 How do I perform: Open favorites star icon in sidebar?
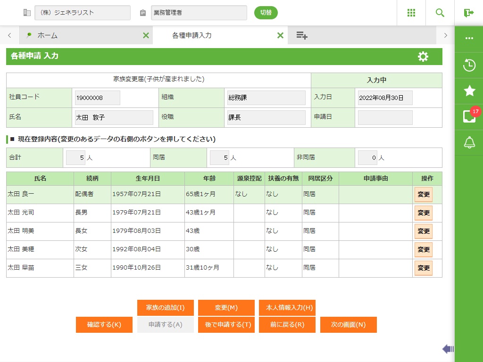pyautogui.click(x=469, y=91)
